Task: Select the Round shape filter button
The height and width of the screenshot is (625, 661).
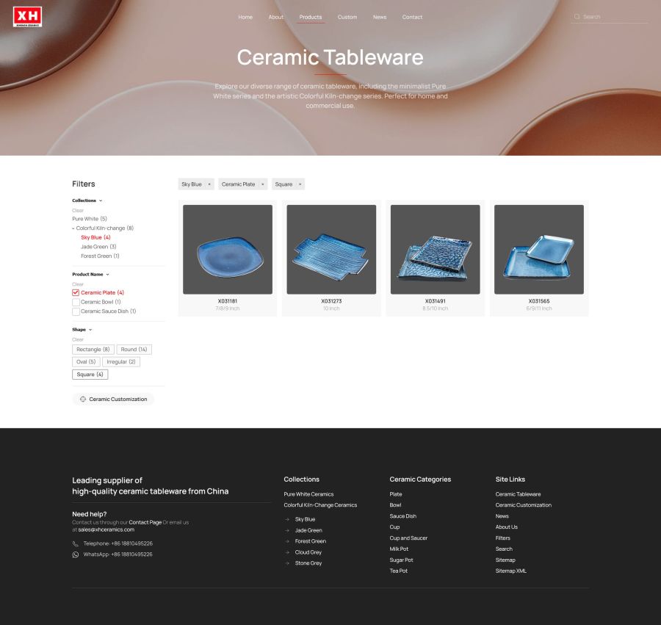Action: [134, 350]
